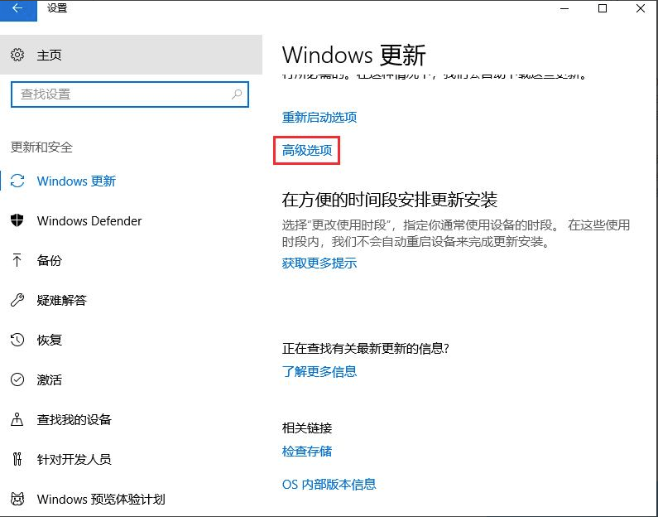
Task: Click the back arrow in title bar
Action: coord(17,9)
